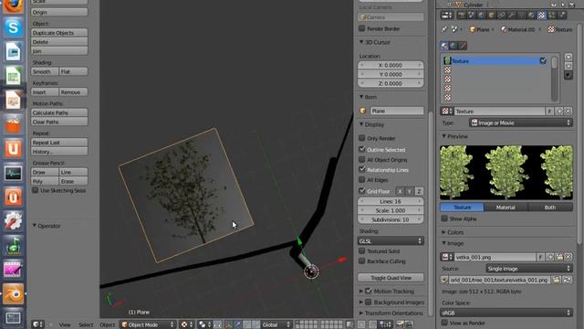Click Repeat Last button
Image resolution: width=584 pixels, height=329 pixels.
tap(59, 143)
